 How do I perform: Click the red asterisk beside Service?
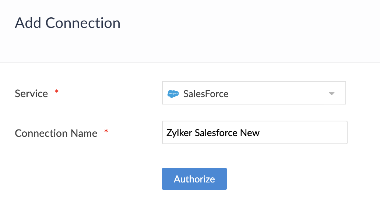(57, 92)
